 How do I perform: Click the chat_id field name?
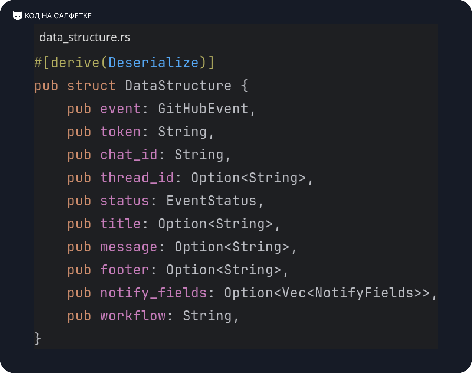(129, 155)
